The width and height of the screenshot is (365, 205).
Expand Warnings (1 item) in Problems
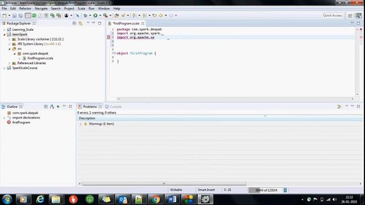click(80, 124)
